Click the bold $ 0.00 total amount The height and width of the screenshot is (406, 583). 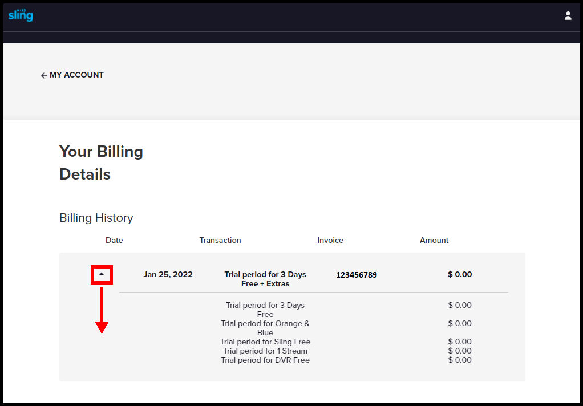coord(460,274)
